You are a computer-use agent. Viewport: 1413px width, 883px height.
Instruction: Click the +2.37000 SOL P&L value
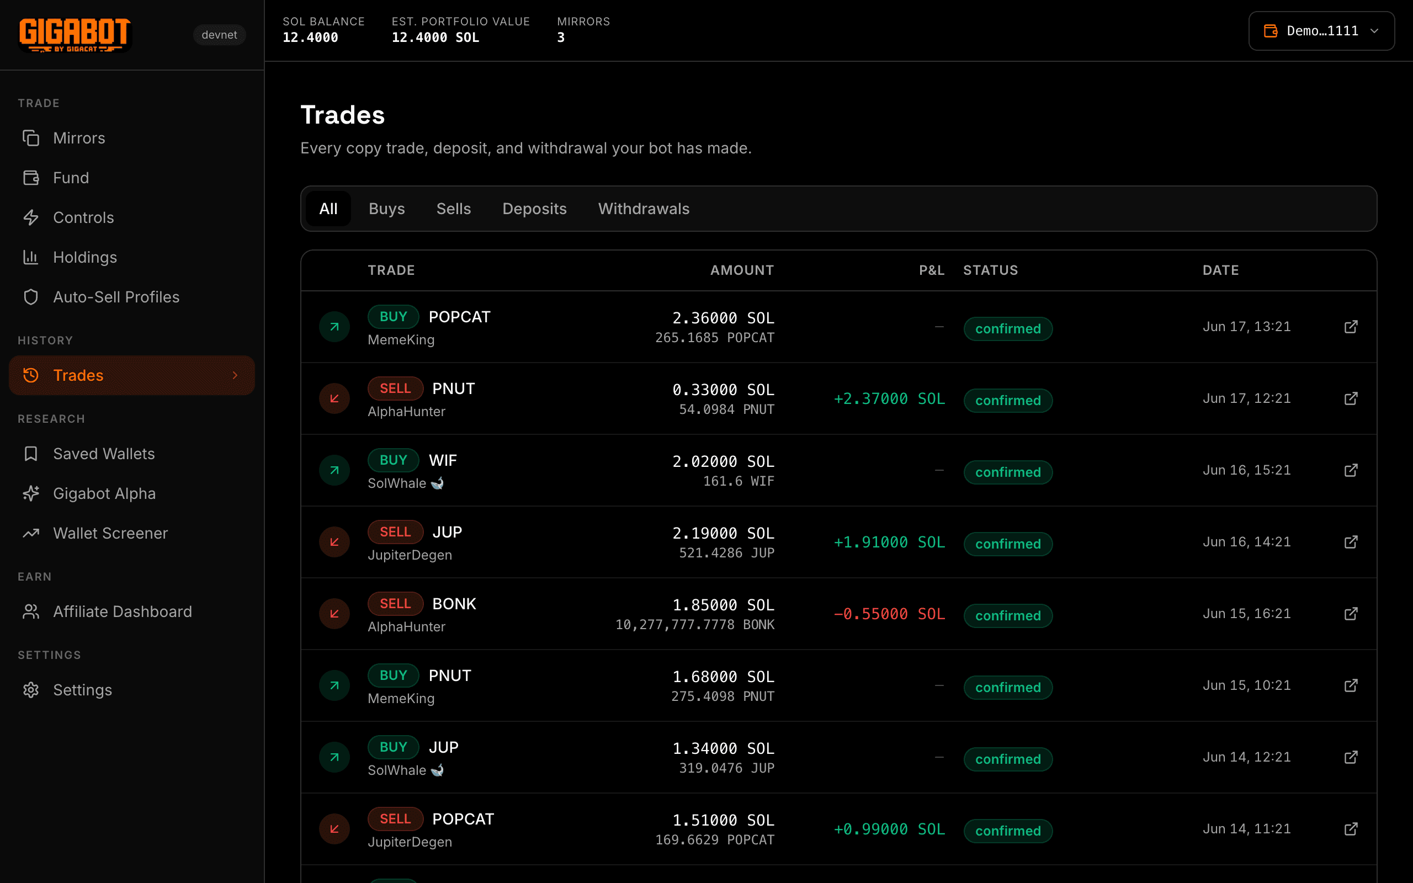tap(889, 399)
